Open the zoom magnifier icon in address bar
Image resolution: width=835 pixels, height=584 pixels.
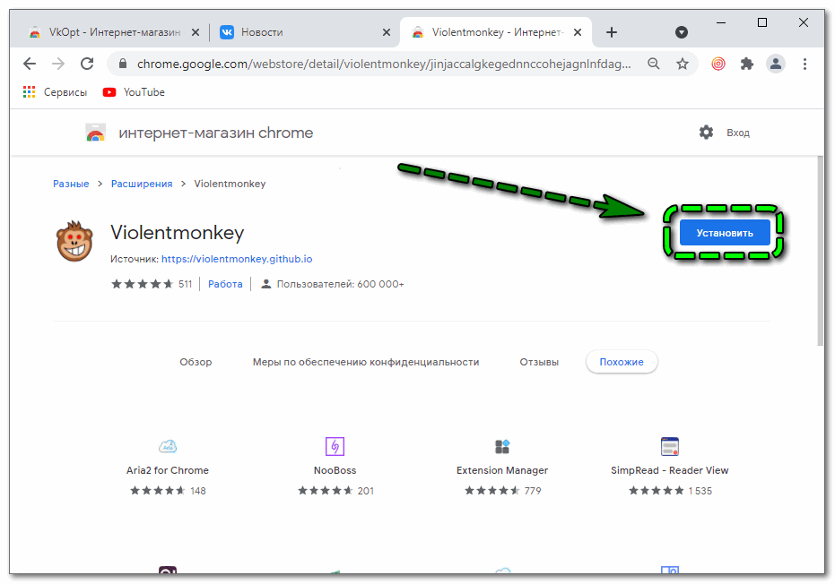click(x=654, y=64)
